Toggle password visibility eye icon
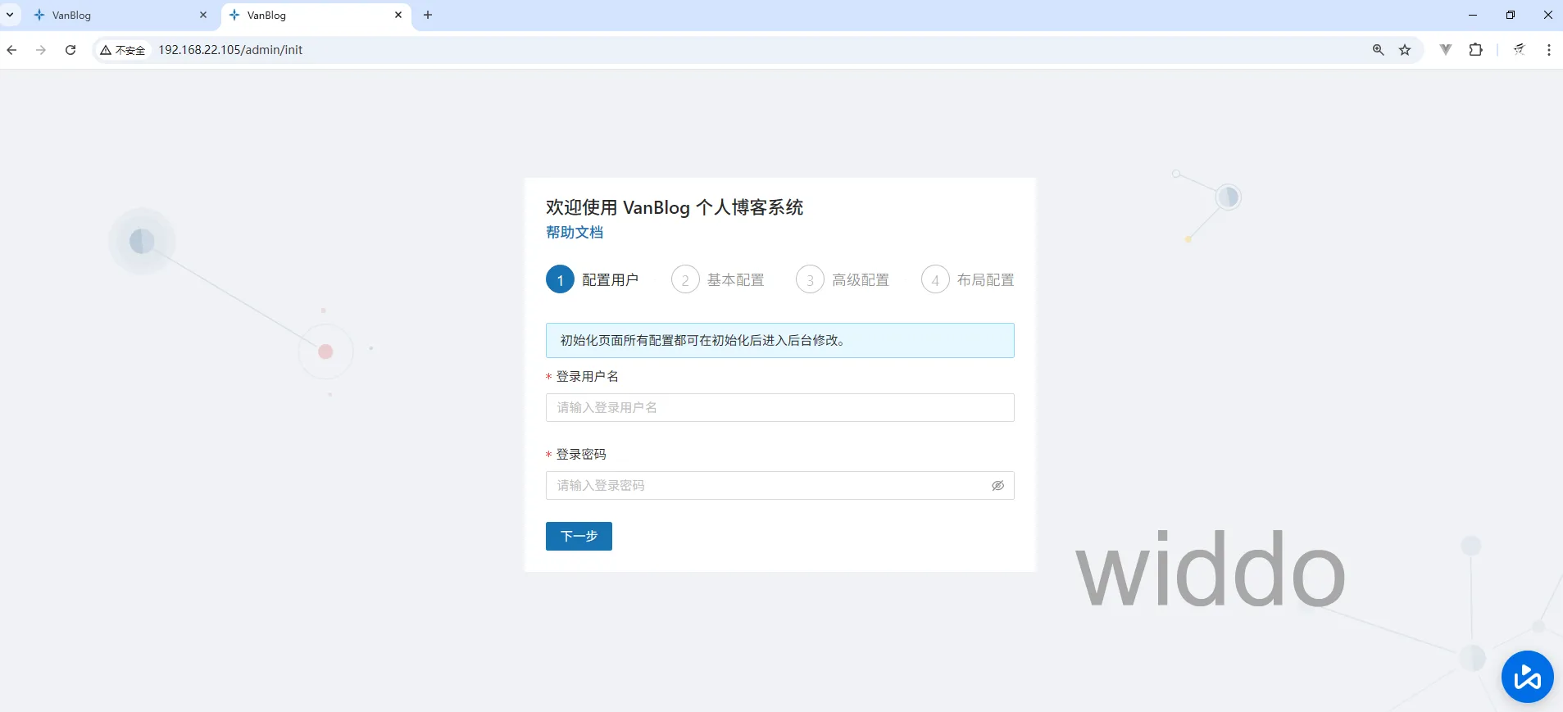The image size is (1563, 712). (x=997, y=486)
